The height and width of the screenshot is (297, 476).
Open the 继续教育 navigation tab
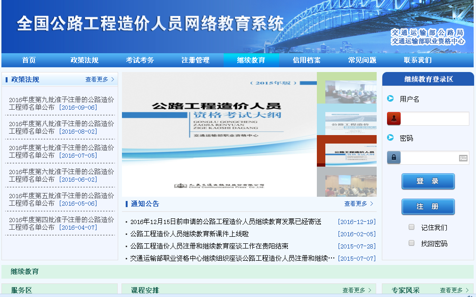[x=251, y=60]
